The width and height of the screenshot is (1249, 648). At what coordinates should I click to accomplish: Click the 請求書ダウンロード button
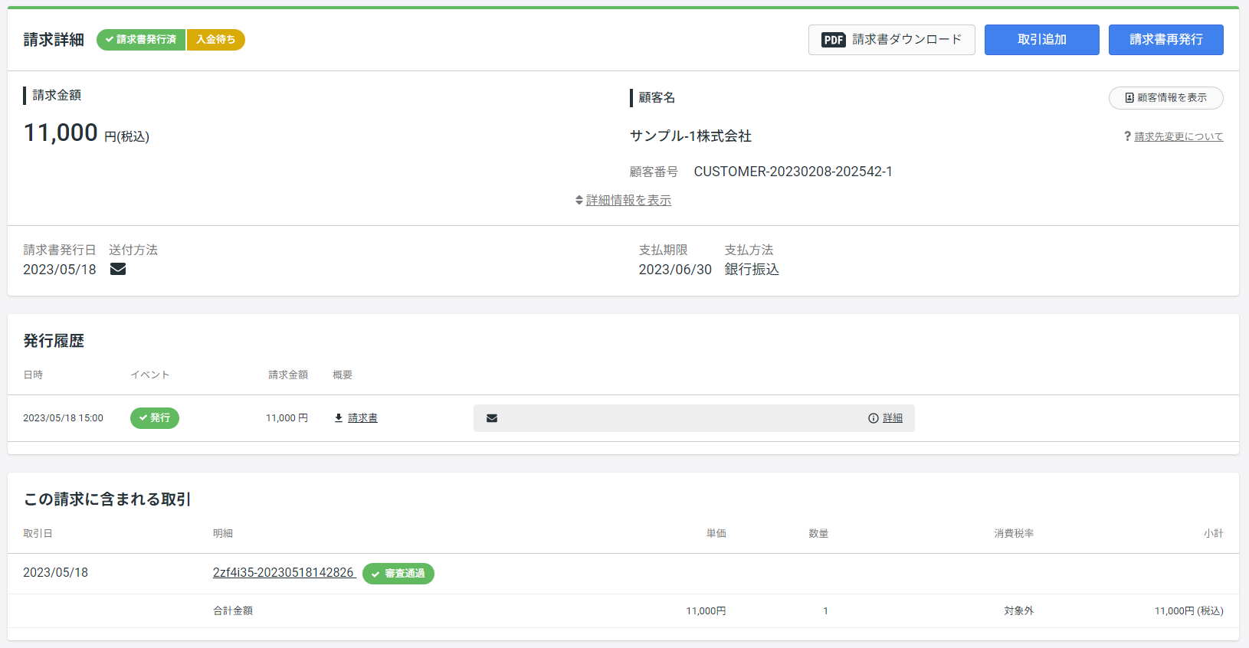892,40
